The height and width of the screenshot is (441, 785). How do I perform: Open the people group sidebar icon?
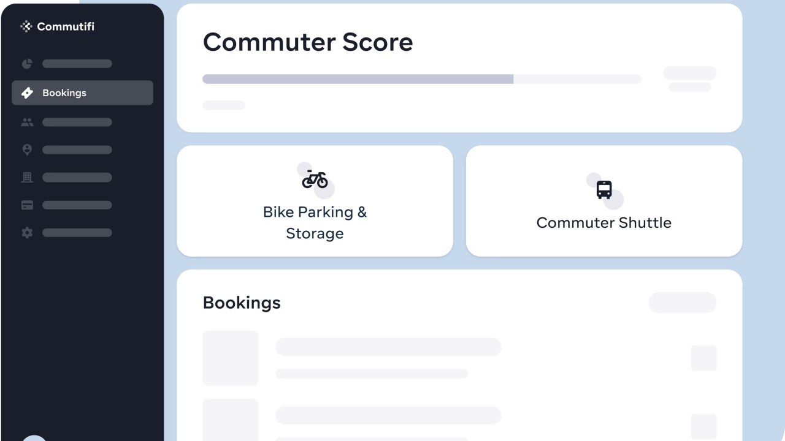[27, 123]
